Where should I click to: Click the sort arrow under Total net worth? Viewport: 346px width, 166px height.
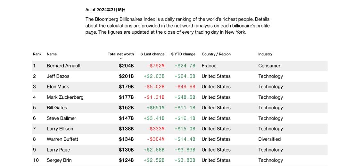click(121, 58)
